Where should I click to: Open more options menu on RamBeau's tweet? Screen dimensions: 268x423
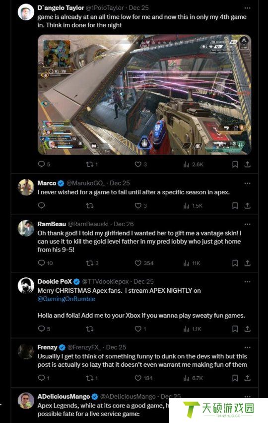pyautogui.click(x=247, y=224)
